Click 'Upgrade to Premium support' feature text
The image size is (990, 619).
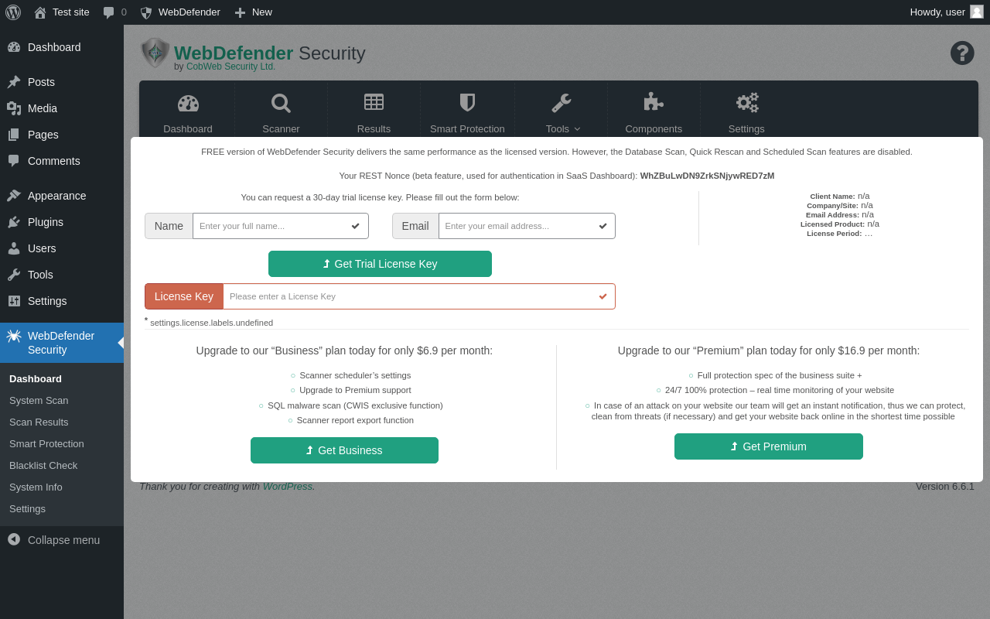point(355,390)
